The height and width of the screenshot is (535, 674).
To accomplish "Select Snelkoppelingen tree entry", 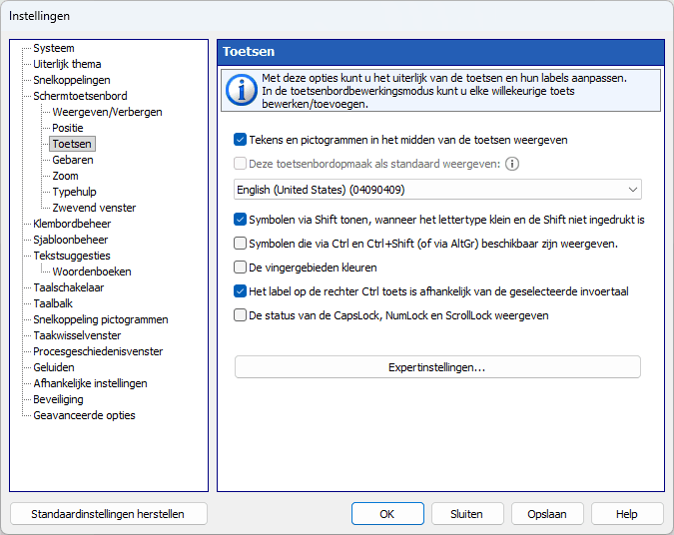I will click(x=72, y=80).
